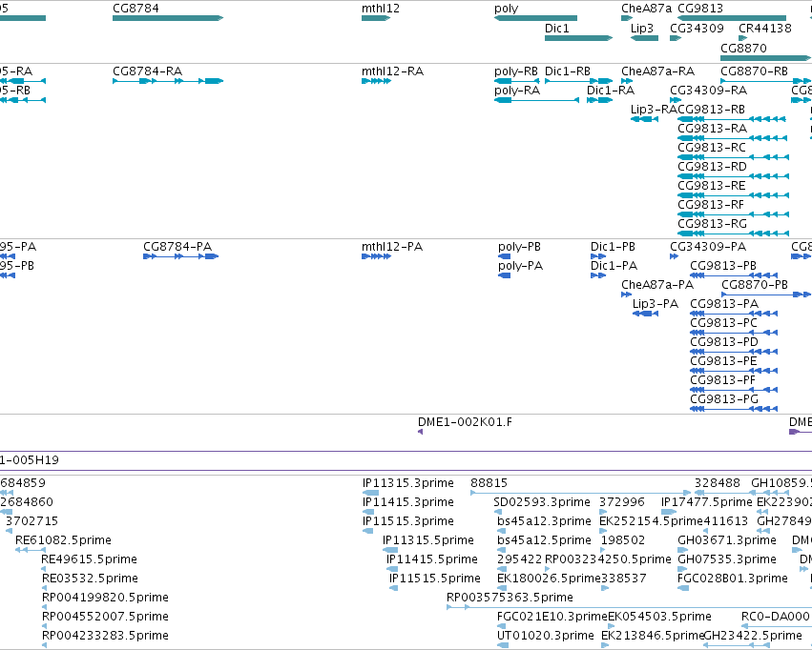Click the CR44138 gene label

[765, 29]
